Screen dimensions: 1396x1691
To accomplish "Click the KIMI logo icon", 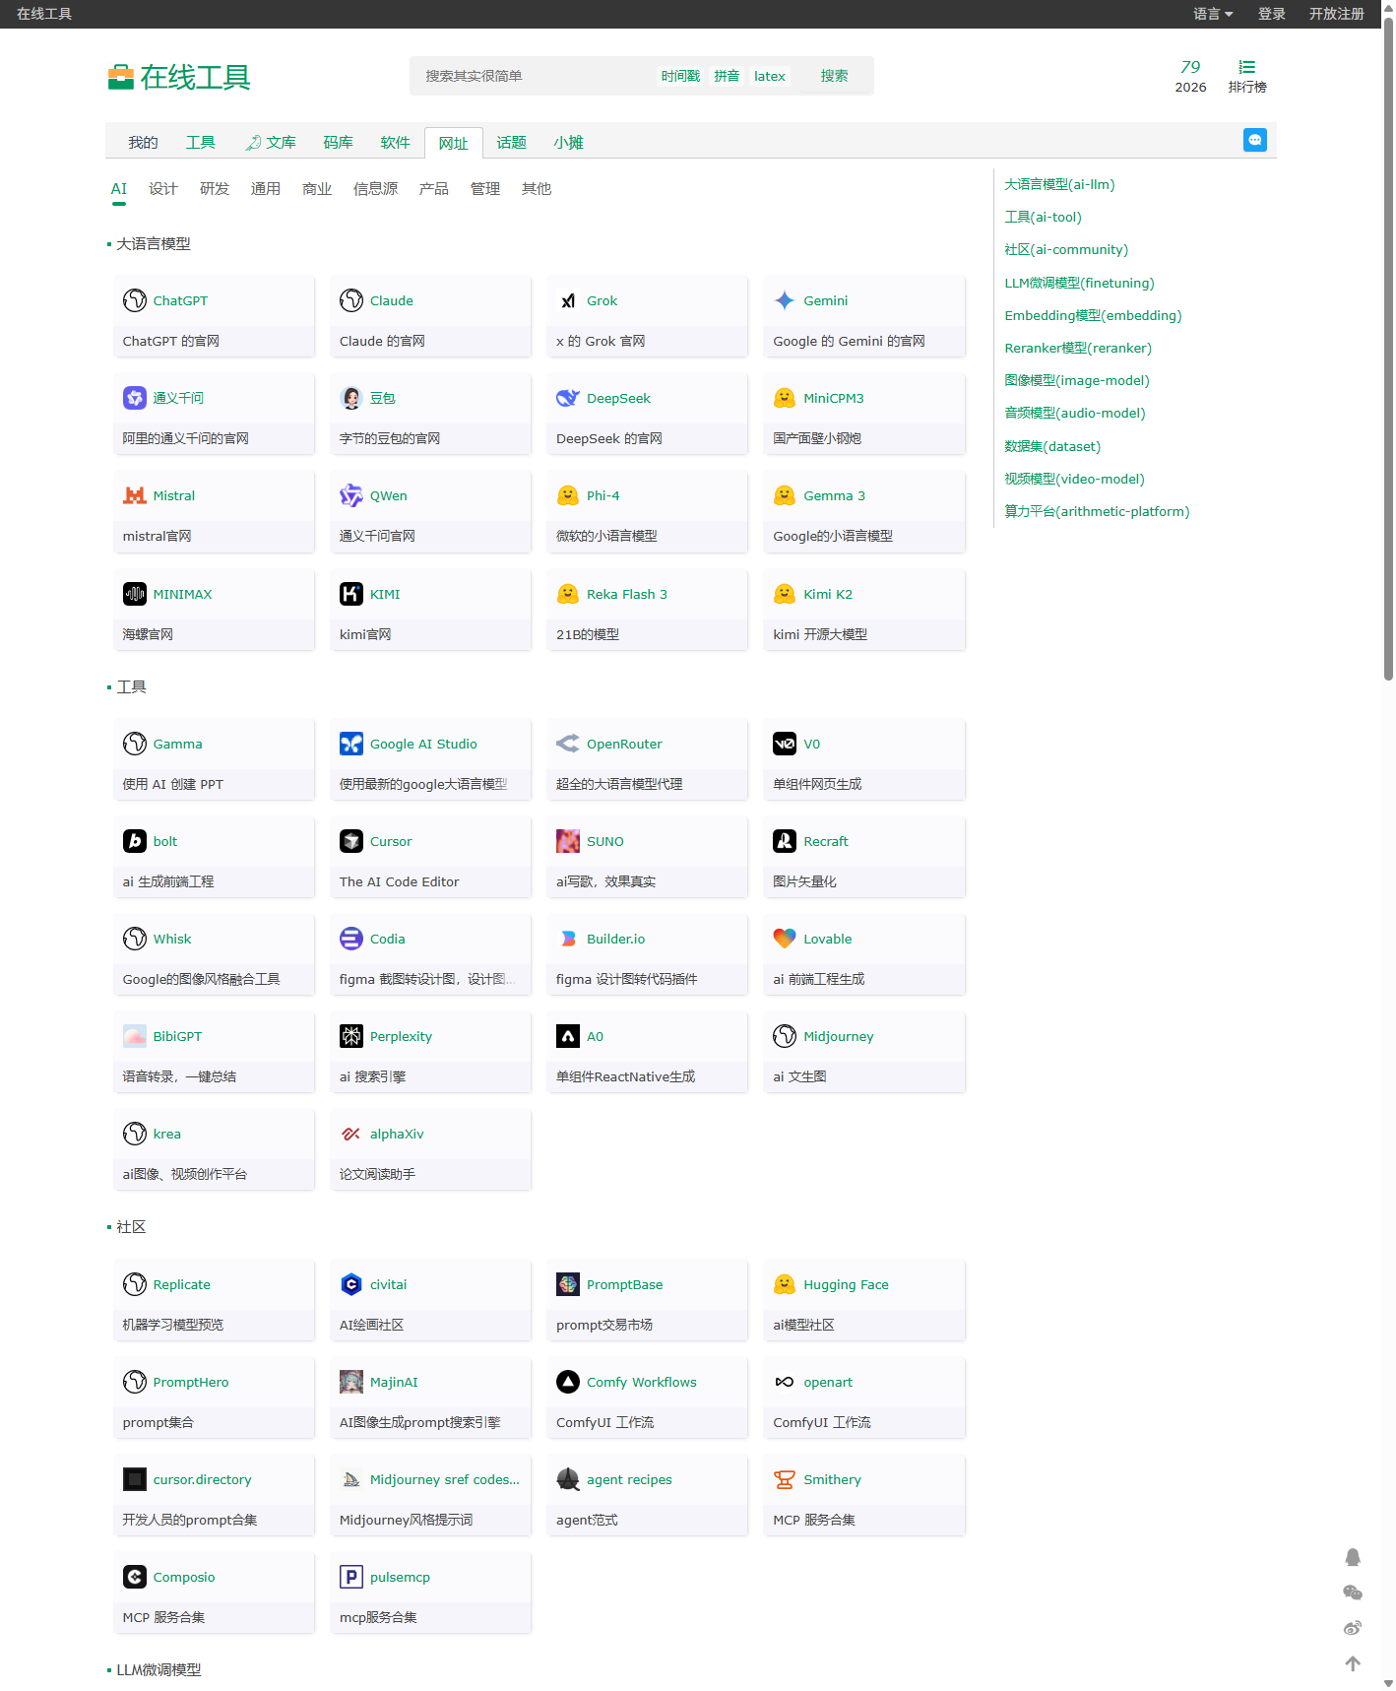I will 351,594.
